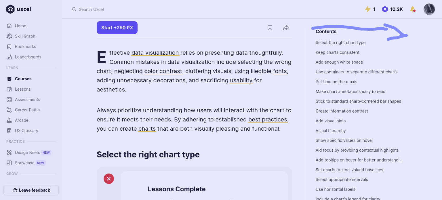
Task: Jump to 'Keep charts consistent' in Contents
Action: (337, 52)
